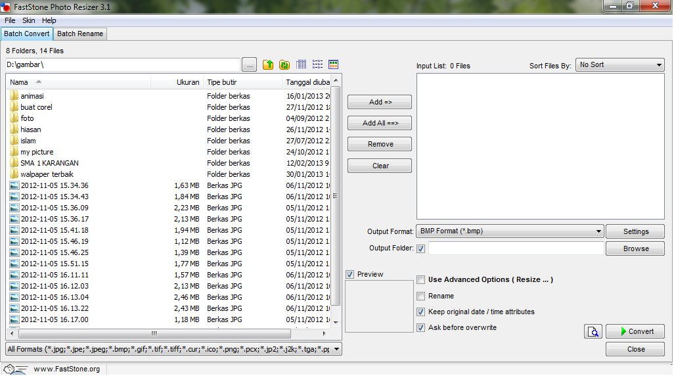Open the Help menu

49,20
